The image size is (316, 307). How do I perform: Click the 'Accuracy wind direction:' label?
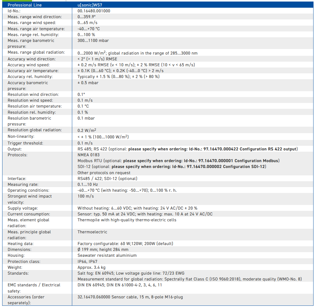coord(32,59)
